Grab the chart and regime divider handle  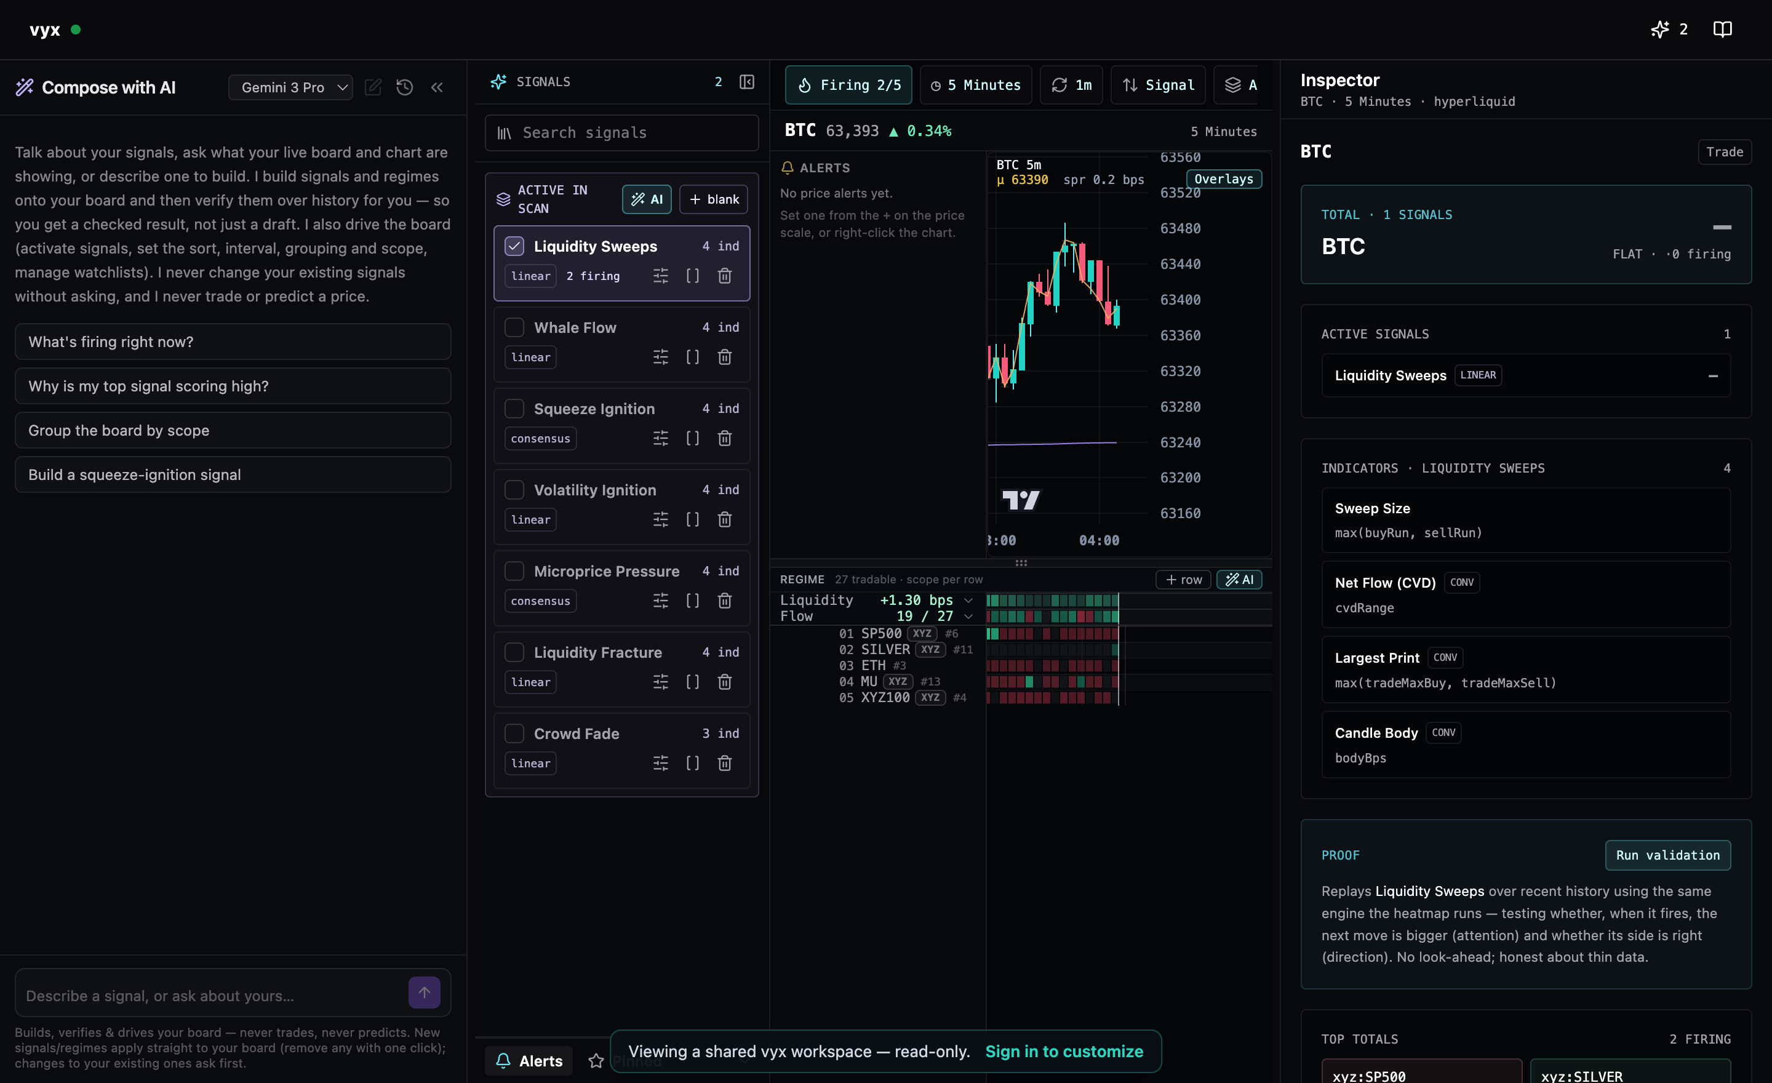click(x=1021, y=563)
